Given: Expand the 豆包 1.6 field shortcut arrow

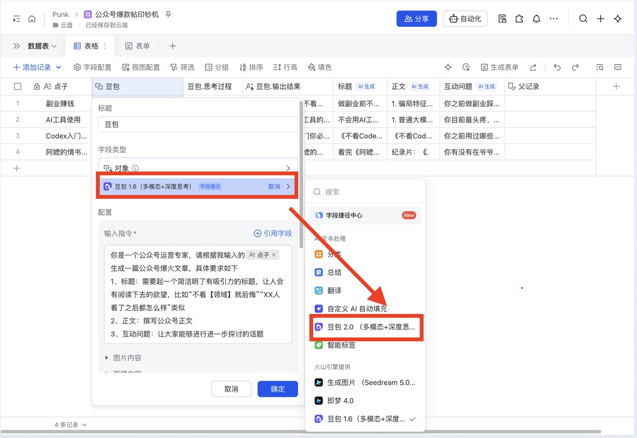Looking at the screenshot, I should pyautogui.click(x=288, y=187).
